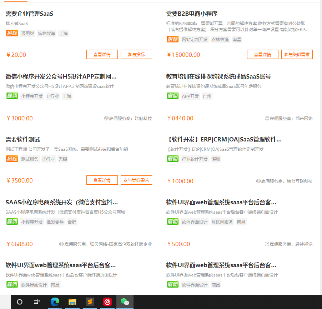322x309 pixels.
Task: Click price ¥6688.00 on SAAS小程序 card
Action: 20,244
